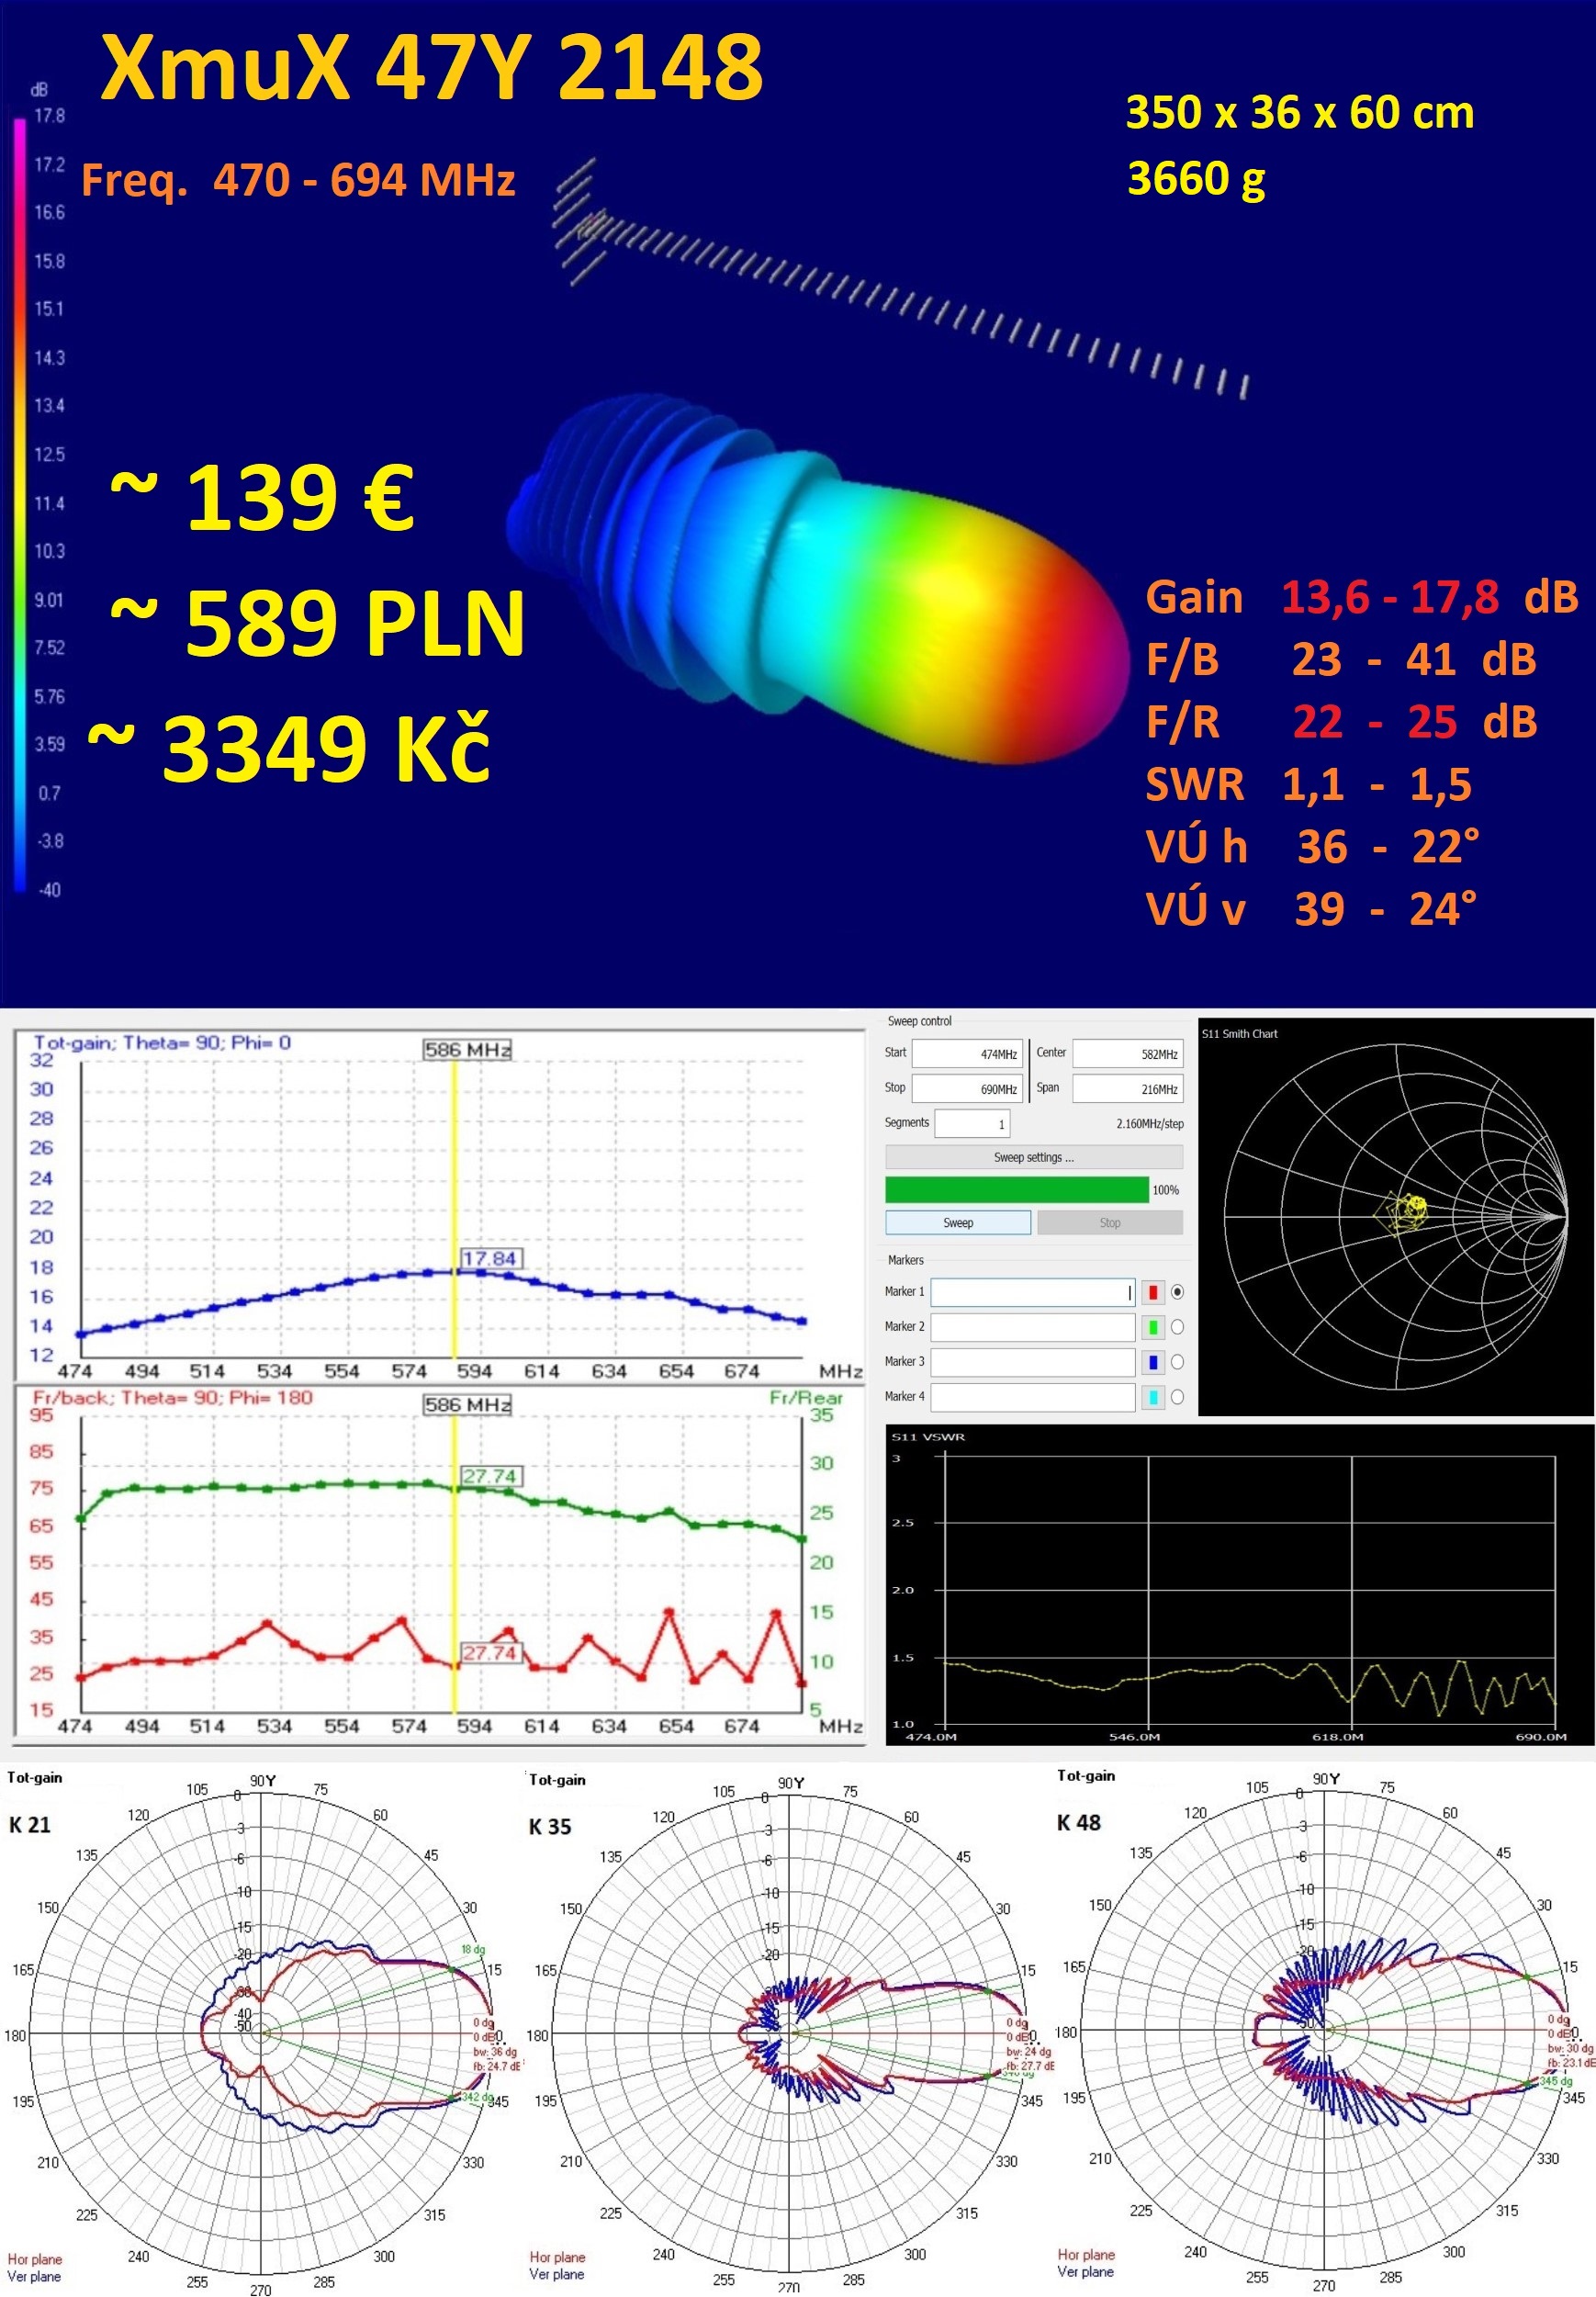The height and width of the screenshot is (2297, 1596).
Task: Pick the red Marker 1 color swatch
Action: click(x=1153, y=1292)
